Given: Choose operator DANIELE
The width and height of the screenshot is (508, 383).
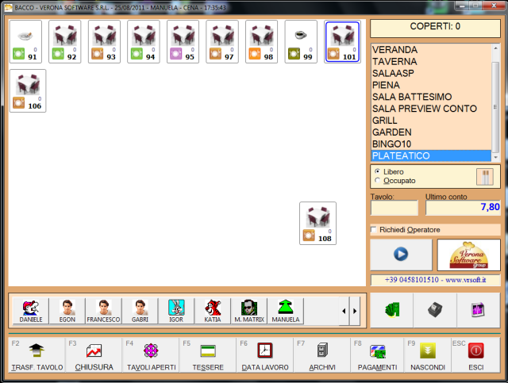Looking at the screenshot, I should click(31, 311).
